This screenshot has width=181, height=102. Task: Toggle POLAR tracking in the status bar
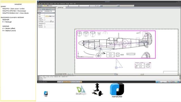(x=72, y=82)
